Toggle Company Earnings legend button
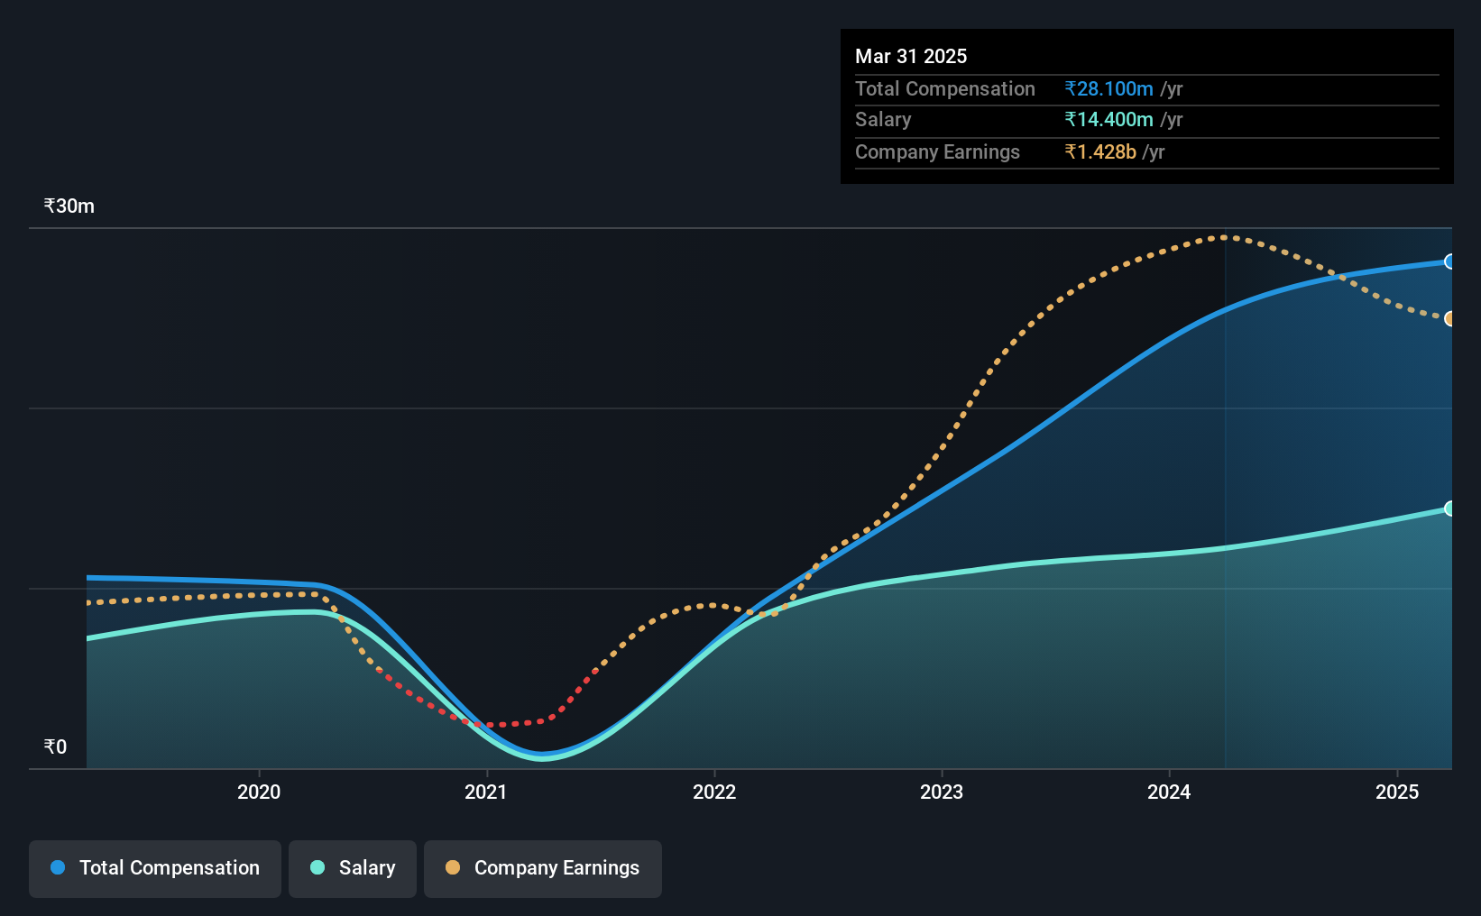1481x916 pixels. [543, 868]
